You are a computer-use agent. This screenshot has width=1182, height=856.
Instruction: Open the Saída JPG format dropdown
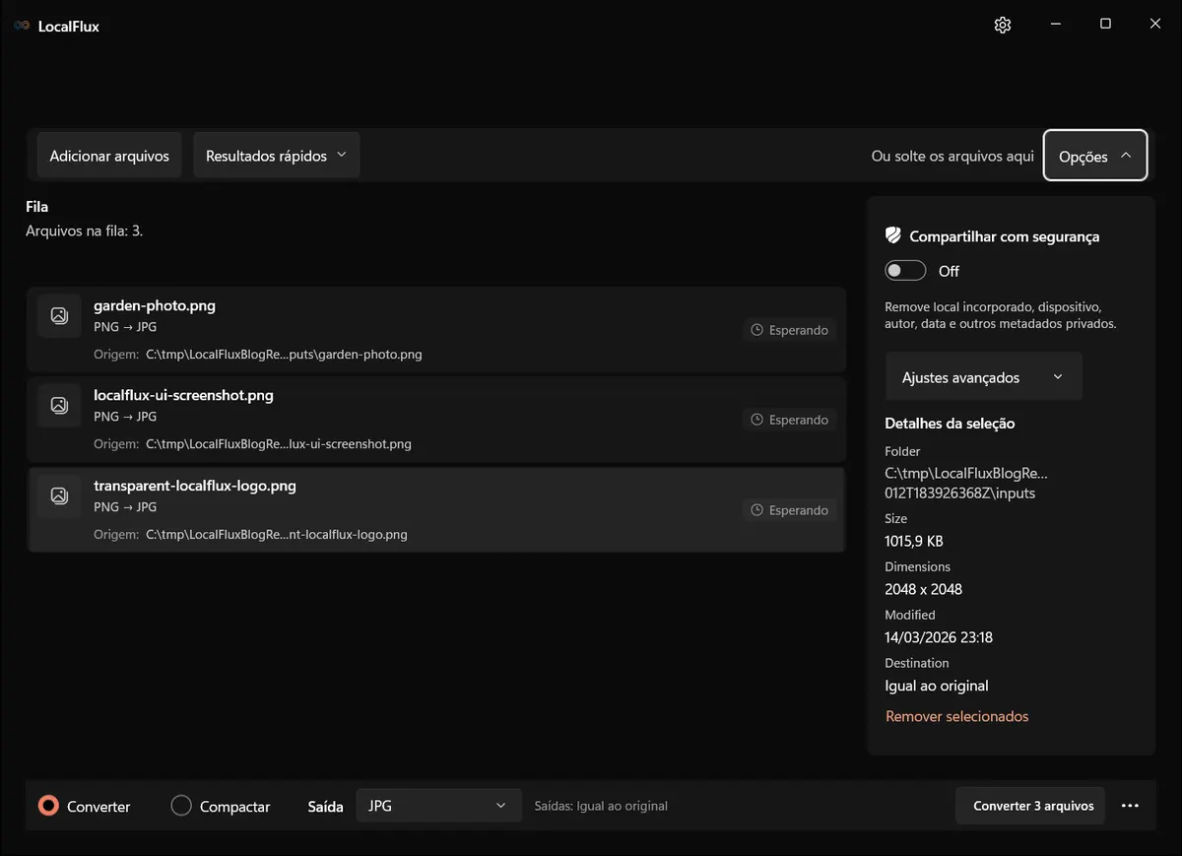(438, 806)
